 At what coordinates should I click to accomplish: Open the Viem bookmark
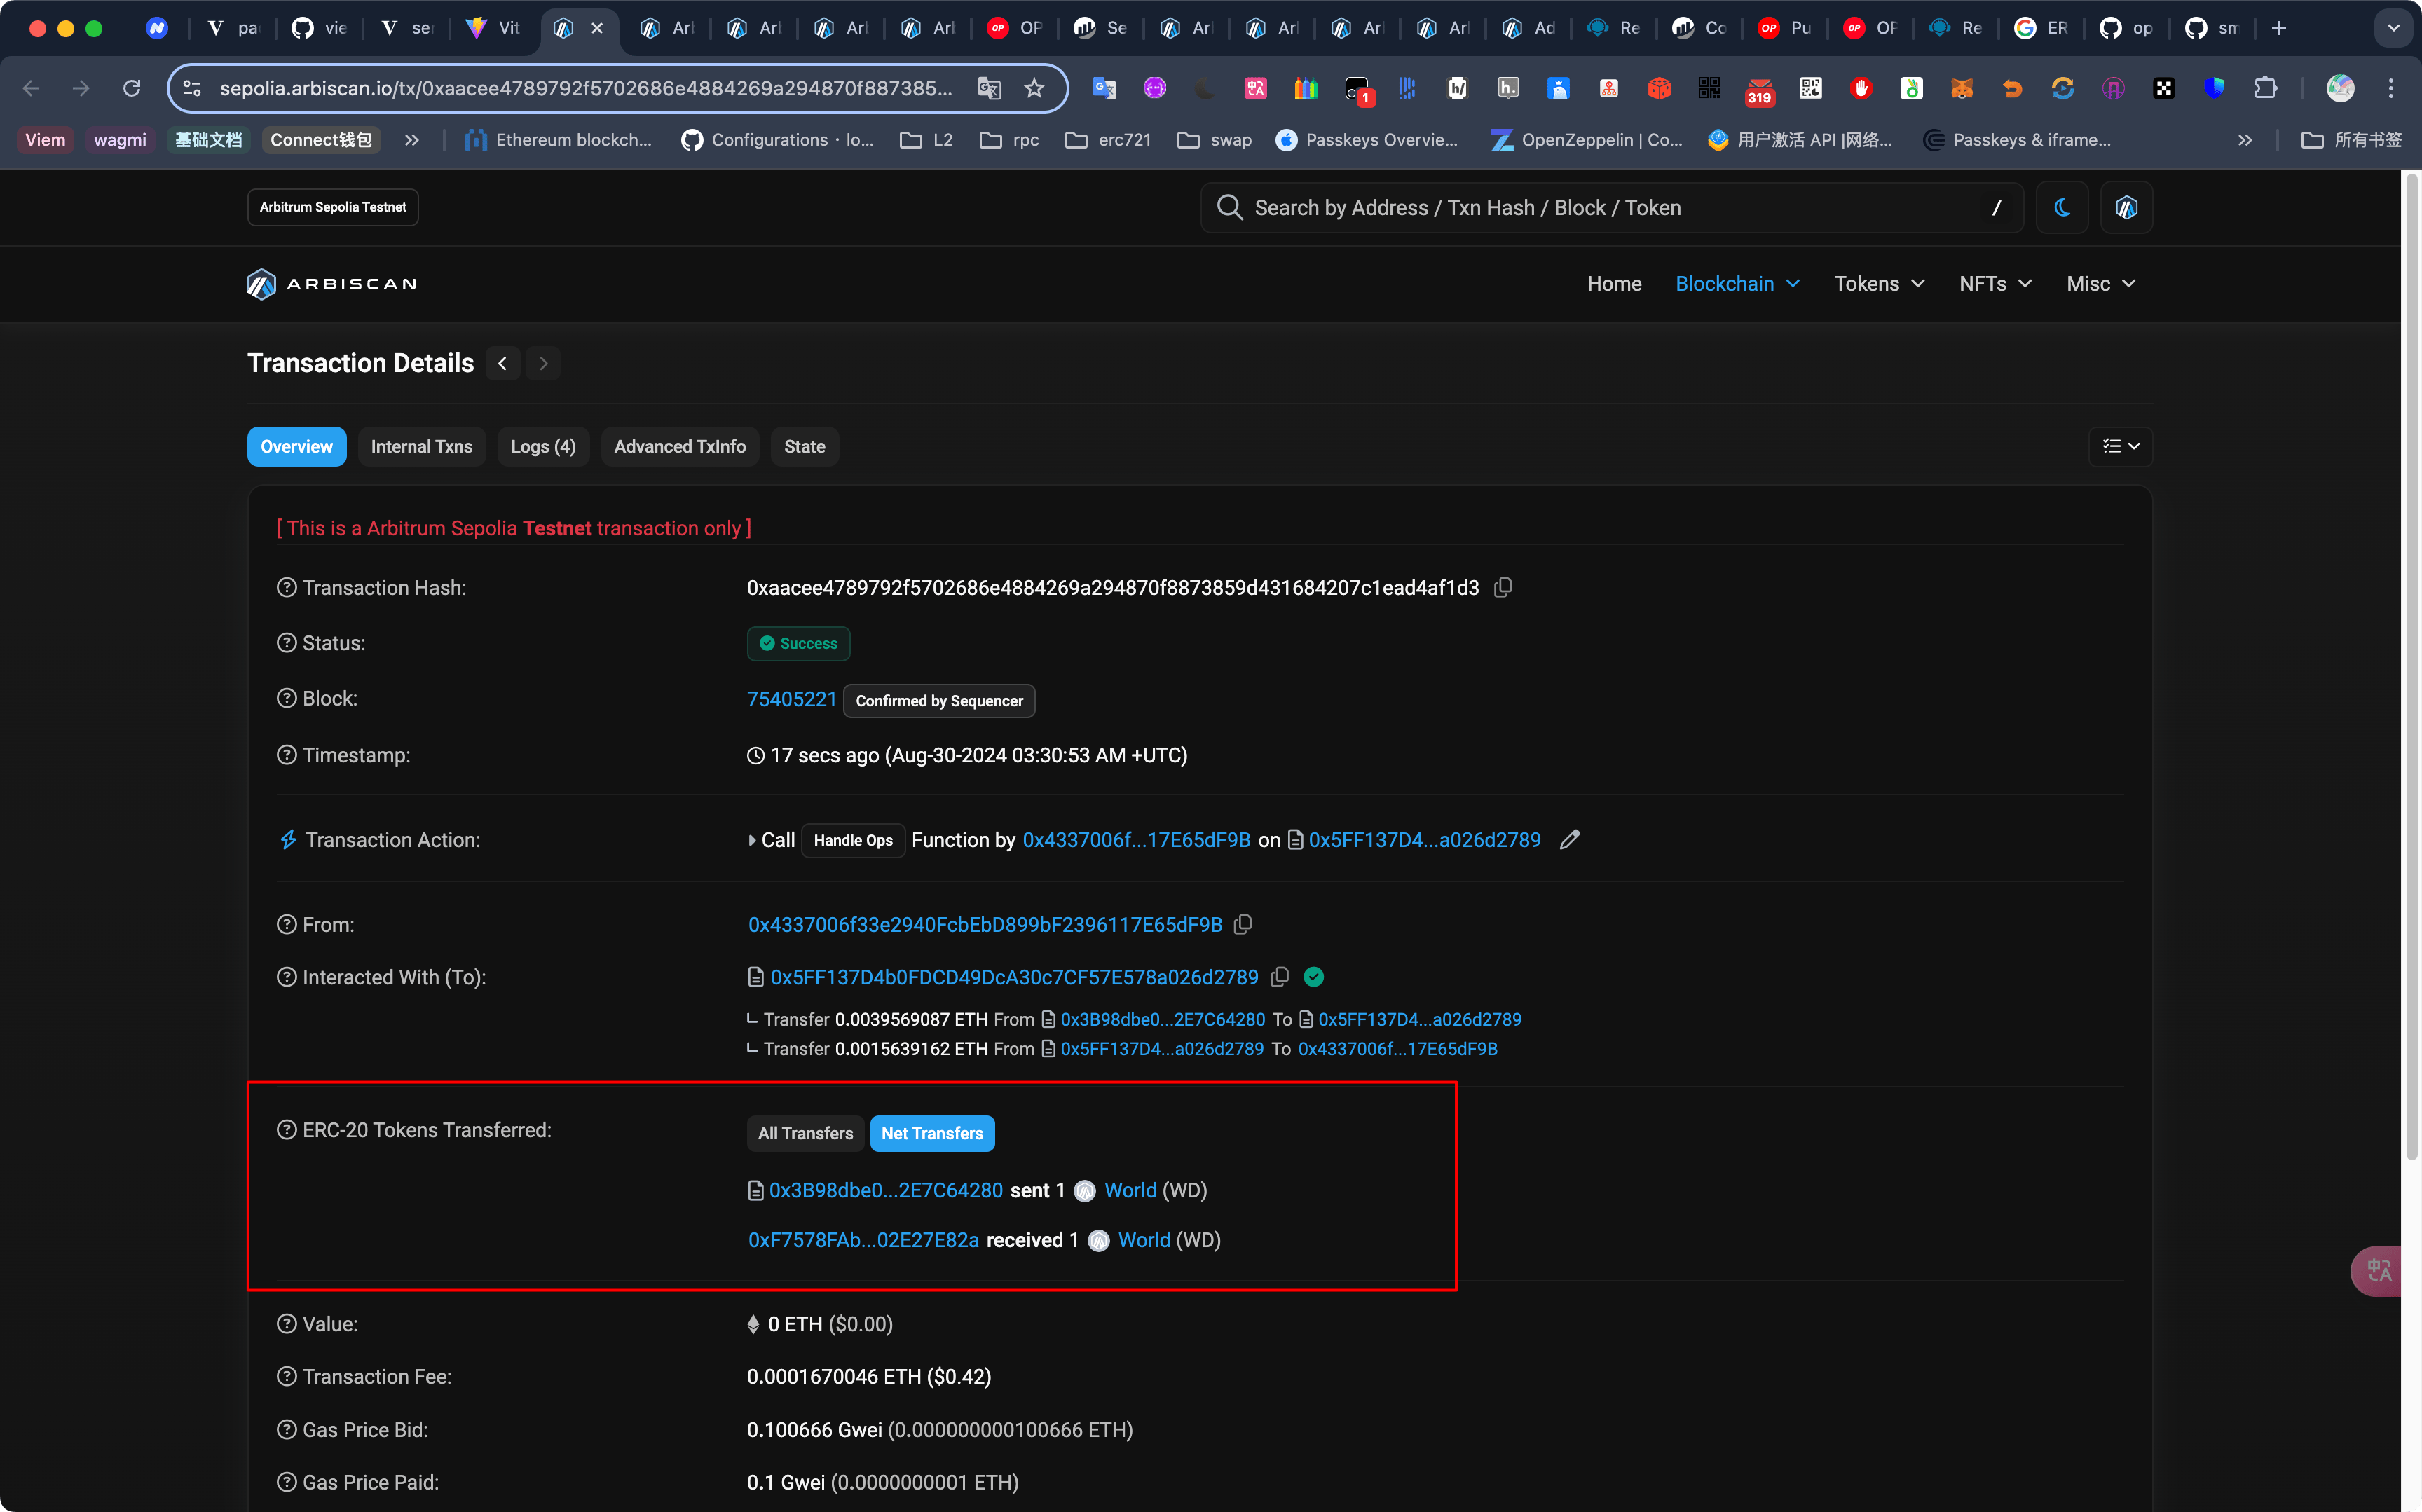pos(45,140)
